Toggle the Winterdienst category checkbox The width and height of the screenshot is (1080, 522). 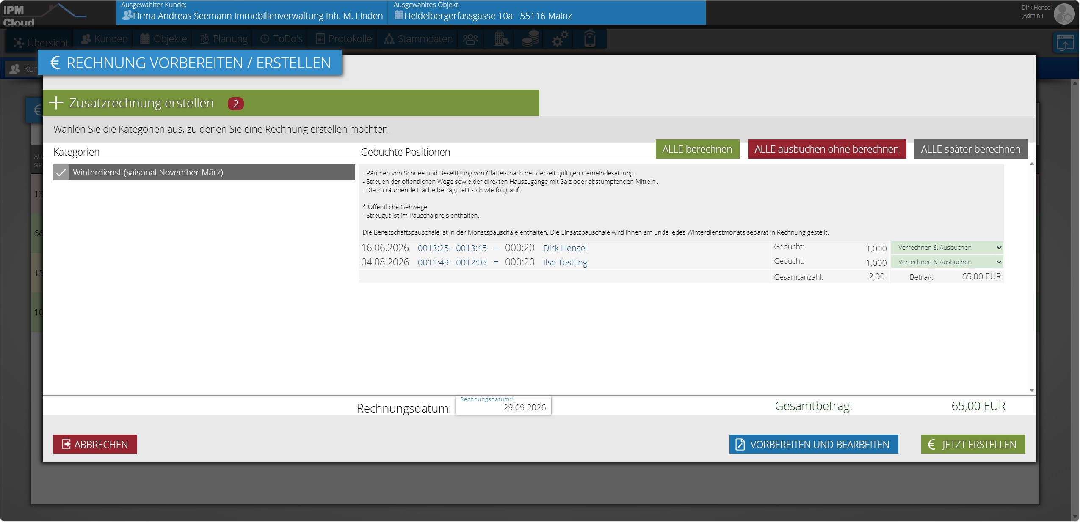[x=61, y=172]
